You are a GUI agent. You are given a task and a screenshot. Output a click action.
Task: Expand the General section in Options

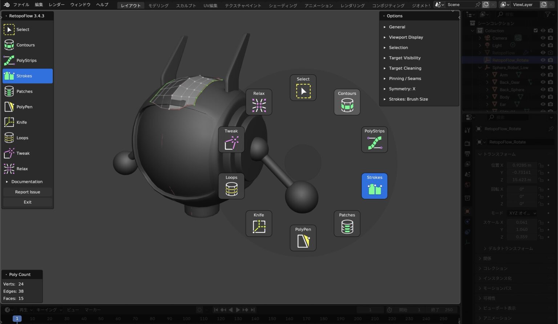(397, 27)
